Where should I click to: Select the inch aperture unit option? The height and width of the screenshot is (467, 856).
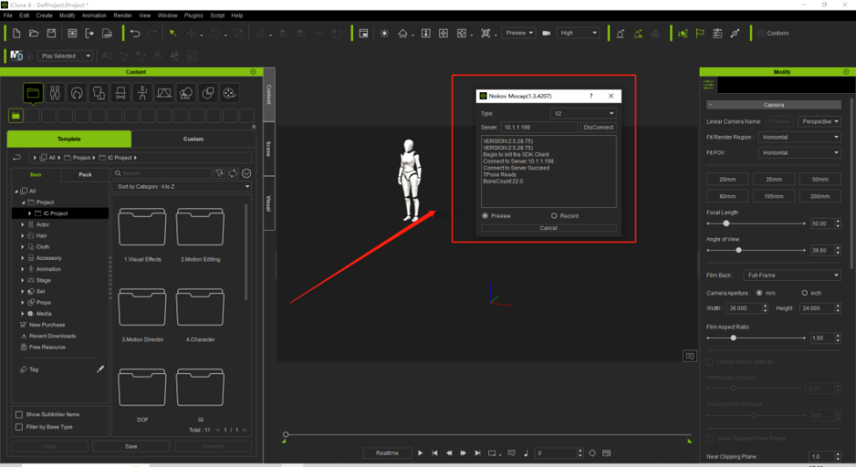click(x=805, y=293)
